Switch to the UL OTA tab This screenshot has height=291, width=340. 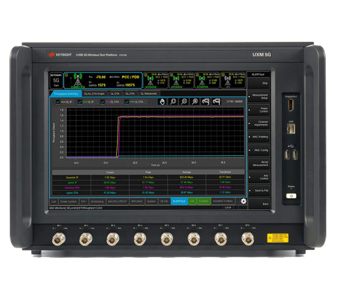coord(115,94)
